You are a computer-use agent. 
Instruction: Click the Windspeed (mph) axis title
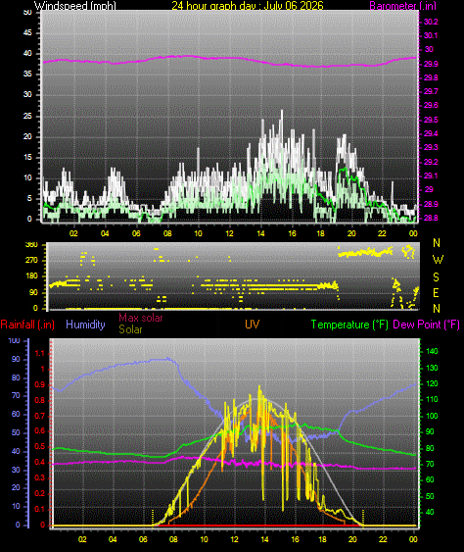coord(74,5)
